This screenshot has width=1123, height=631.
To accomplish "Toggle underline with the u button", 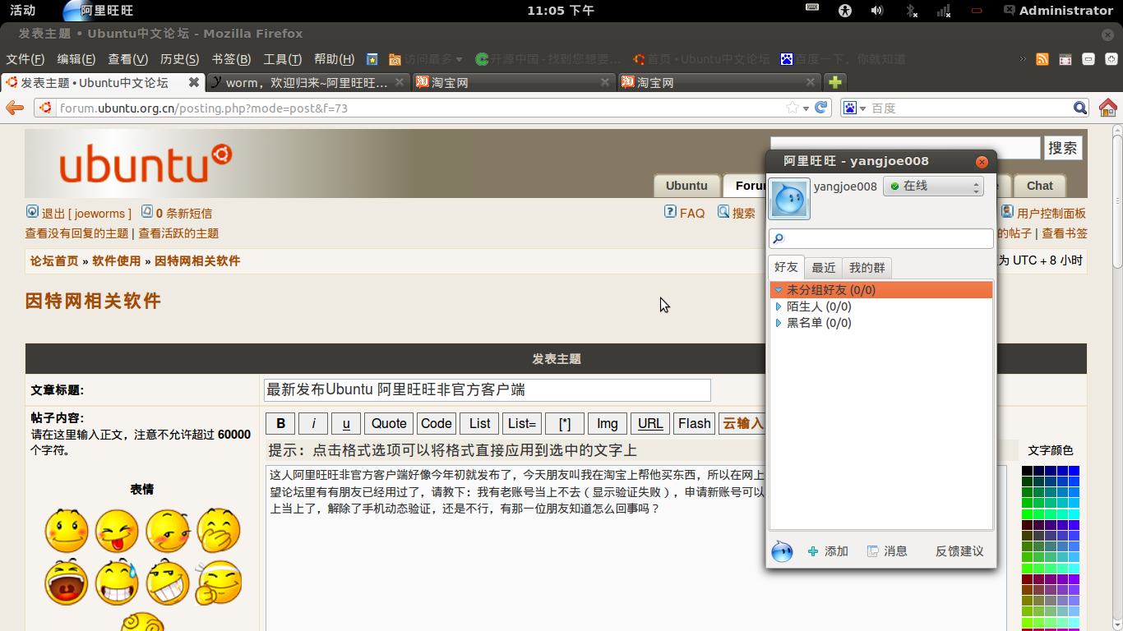I will (x=346, y=423).
